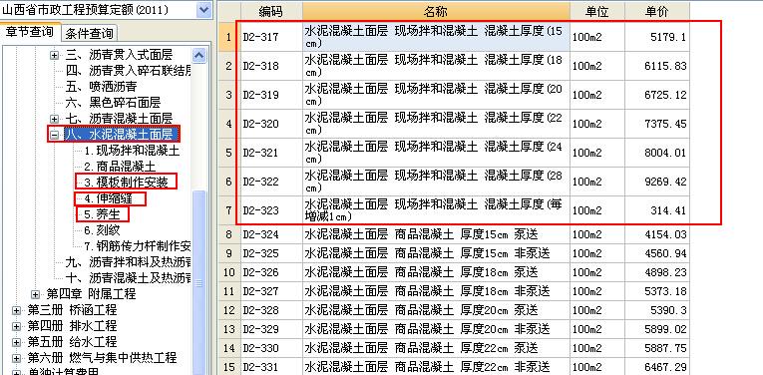This screenshot has height=375, width=763.
Task: Switch to the 章节查询 tab
Action: pyautogui.click(x=31, y=32)
